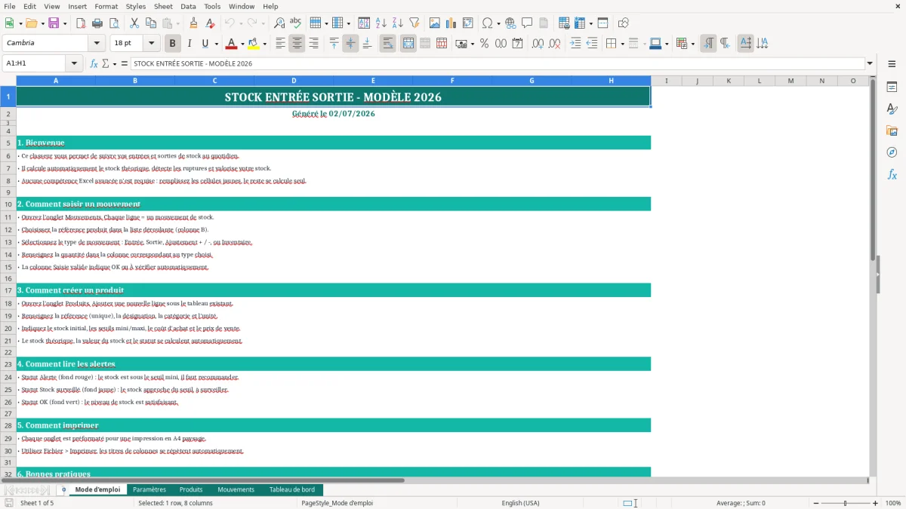Increase indent

pos(575,44)
